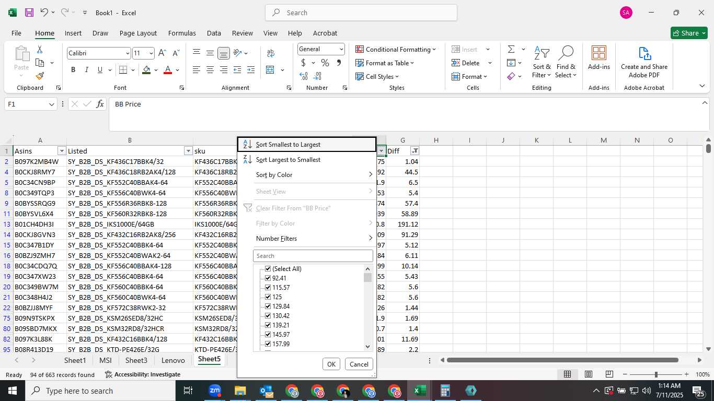Click Cancel in the filter menu
The width and height of the screenshot is (714, 401).
click(359, 364)
